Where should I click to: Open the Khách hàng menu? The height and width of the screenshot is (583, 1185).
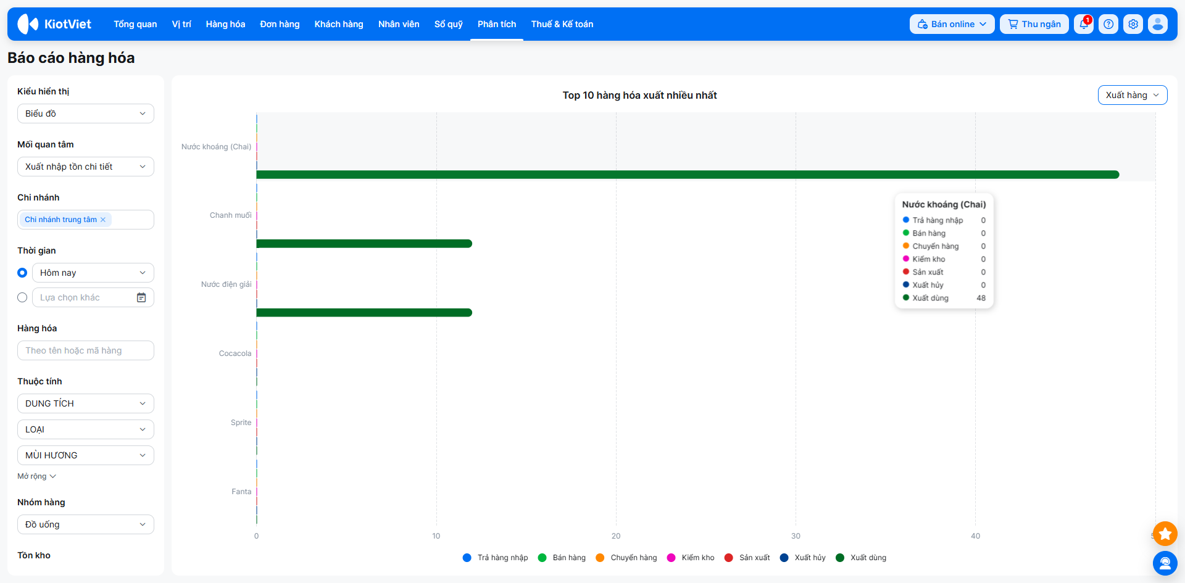[x=339, y=24]
